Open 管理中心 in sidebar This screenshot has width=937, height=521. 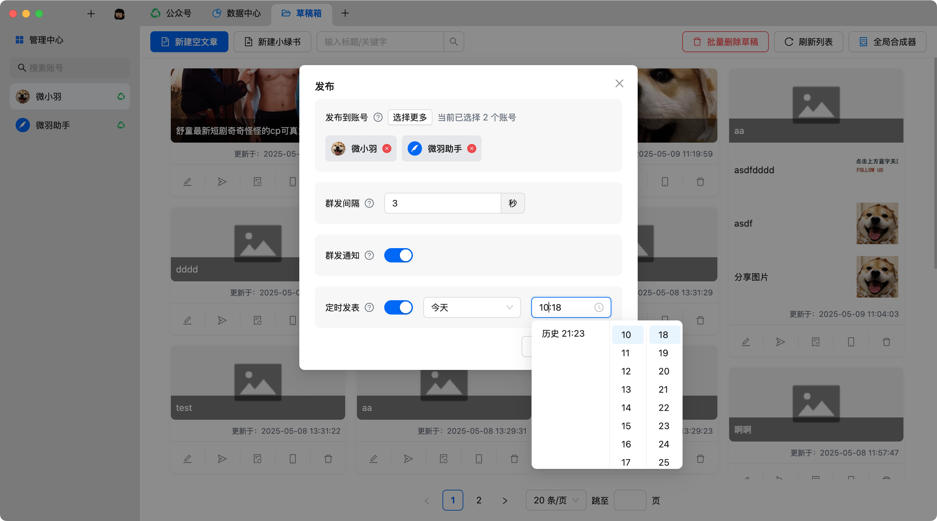pos(40,40)
